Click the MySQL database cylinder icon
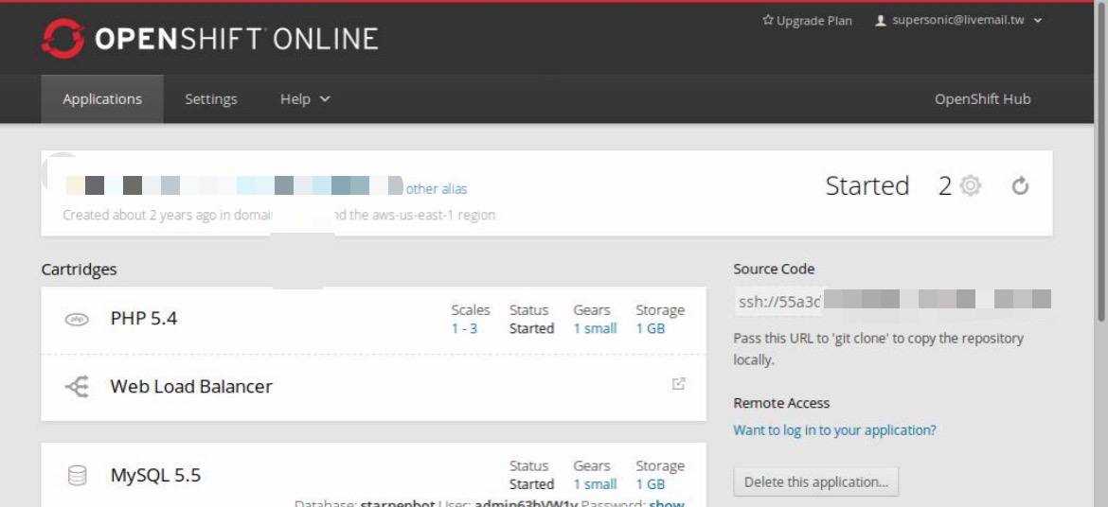This screenshot has height=507, width=1108. pyautogui.click(x=77, y=475)
